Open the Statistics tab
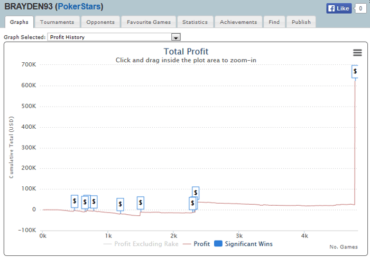The image size is (370, 258). pyautogui.click(x=195, y=22)
